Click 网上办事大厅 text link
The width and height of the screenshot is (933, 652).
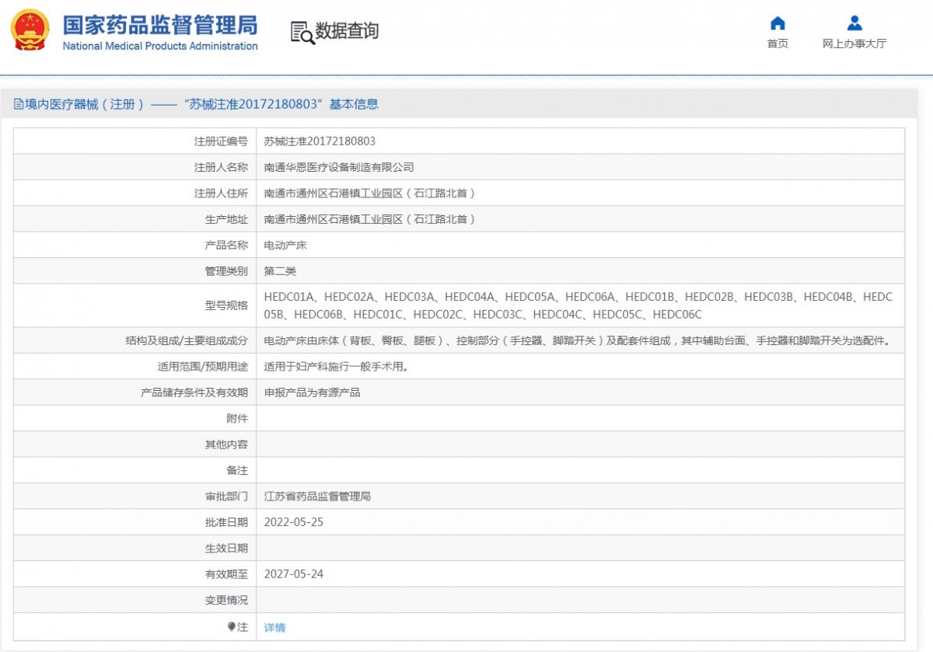854,44
